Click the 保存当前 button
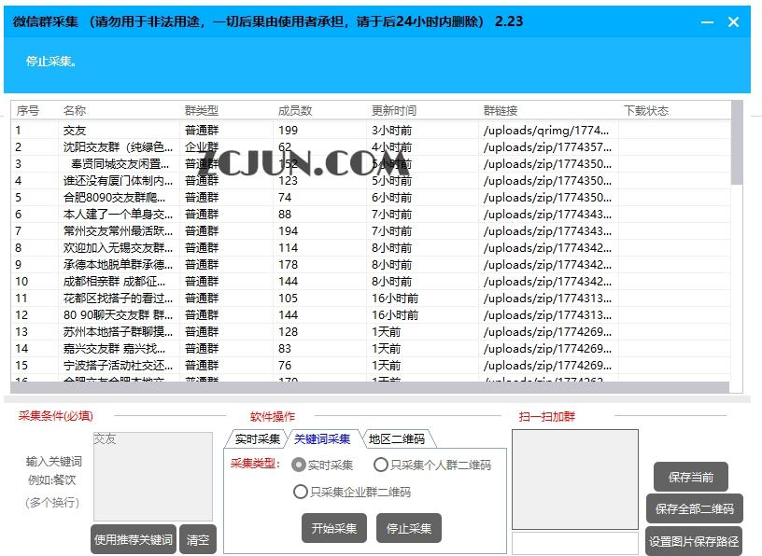762x556 pixels. tap(692, 477)
